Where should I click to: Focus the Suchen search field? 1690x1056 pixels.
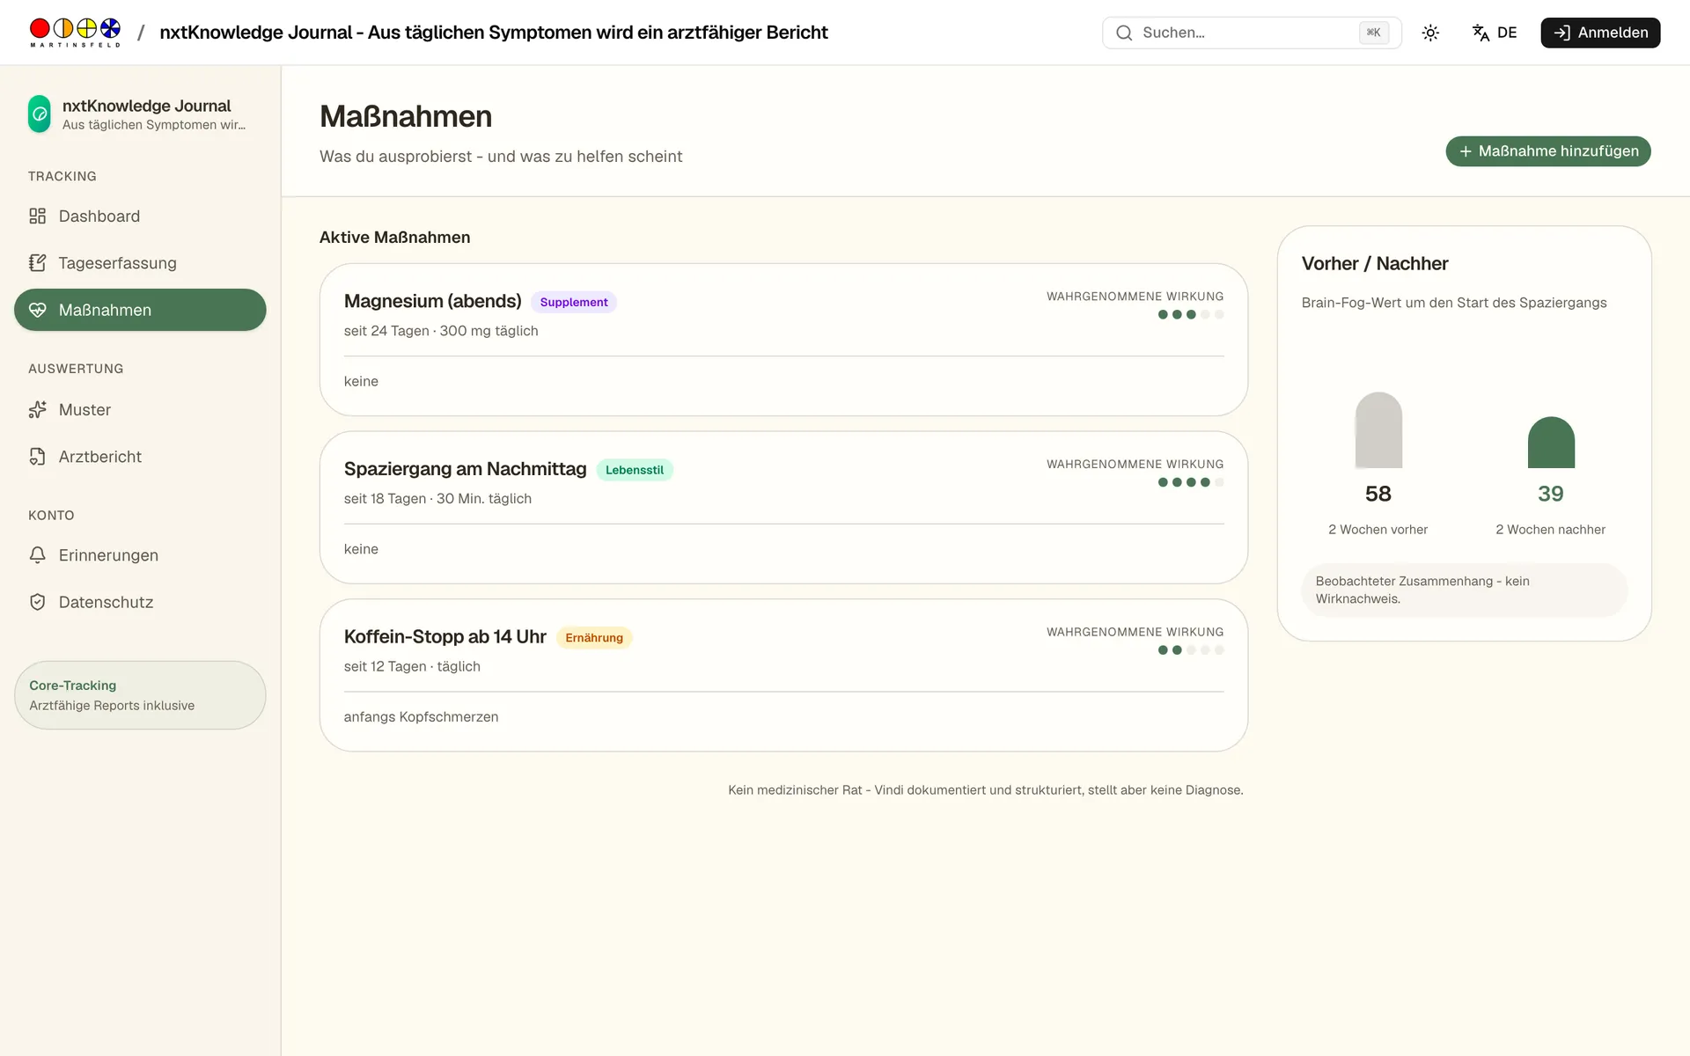[x=1252, y=33]
